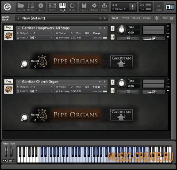Open the Purge menu in top toolbar
This screenshot has height=170, width=177.
(104, 7)
